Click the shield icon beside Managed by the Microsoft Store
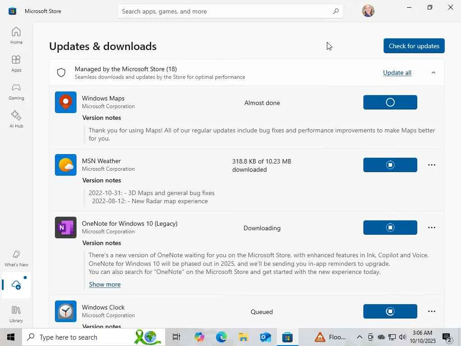 61,73
